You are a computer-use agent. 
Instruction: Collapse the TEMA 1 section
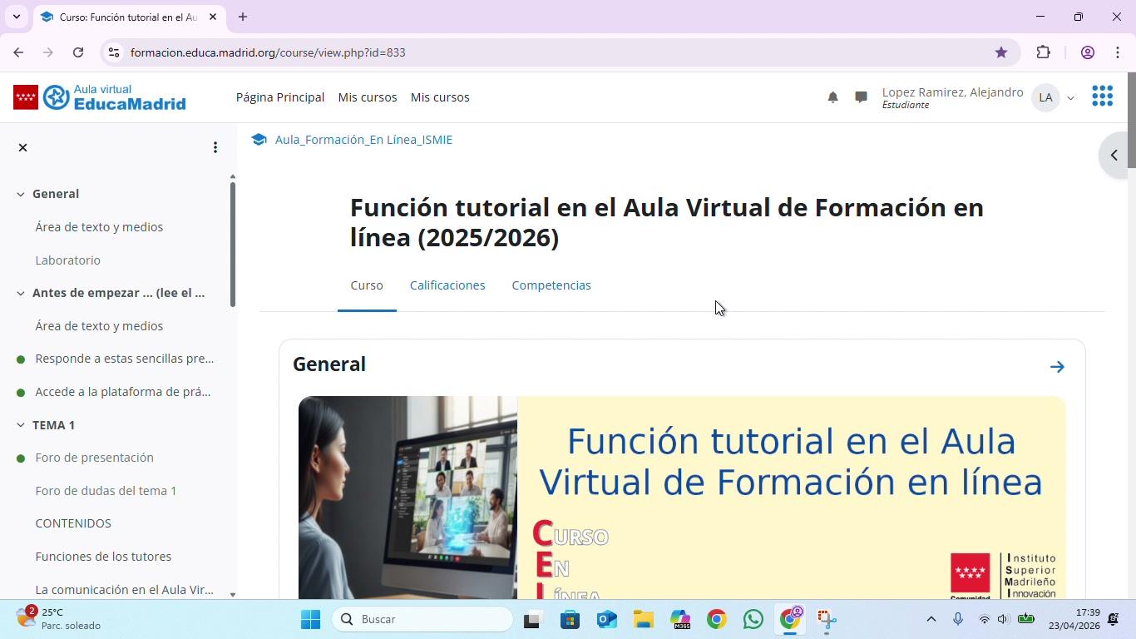click(21, 425)
